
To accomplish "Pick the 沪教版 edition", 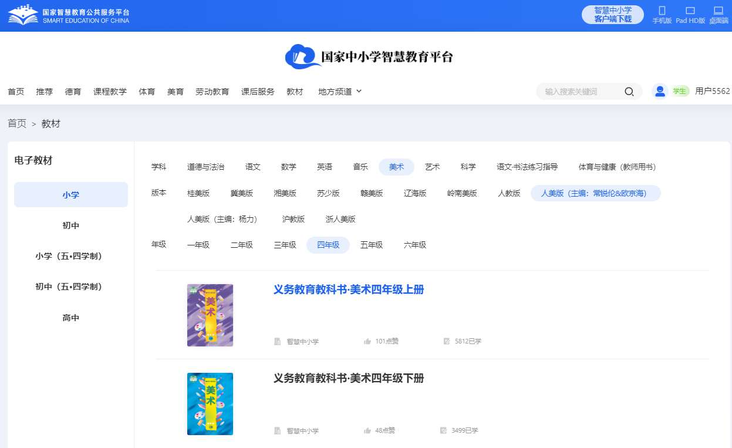I will click(x=294, y=219).
